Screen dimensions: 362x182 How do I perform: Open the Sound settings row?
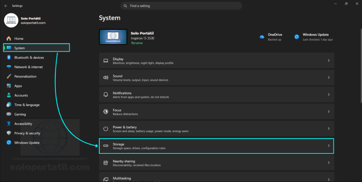[x=217, y=78]
